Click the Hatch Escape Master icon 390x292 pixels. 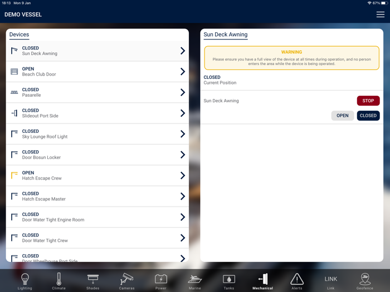[14, 196]
